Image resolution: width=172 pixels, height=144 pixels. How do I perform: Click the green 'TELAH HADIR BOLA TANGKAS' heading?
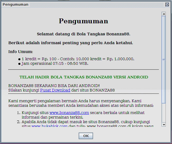(x=84, y=77)
